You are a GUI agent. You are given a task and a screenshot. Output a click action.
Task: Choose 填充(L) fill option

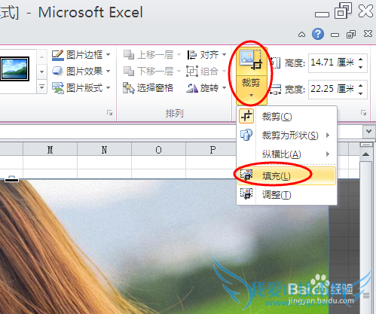tap(286, 175)
